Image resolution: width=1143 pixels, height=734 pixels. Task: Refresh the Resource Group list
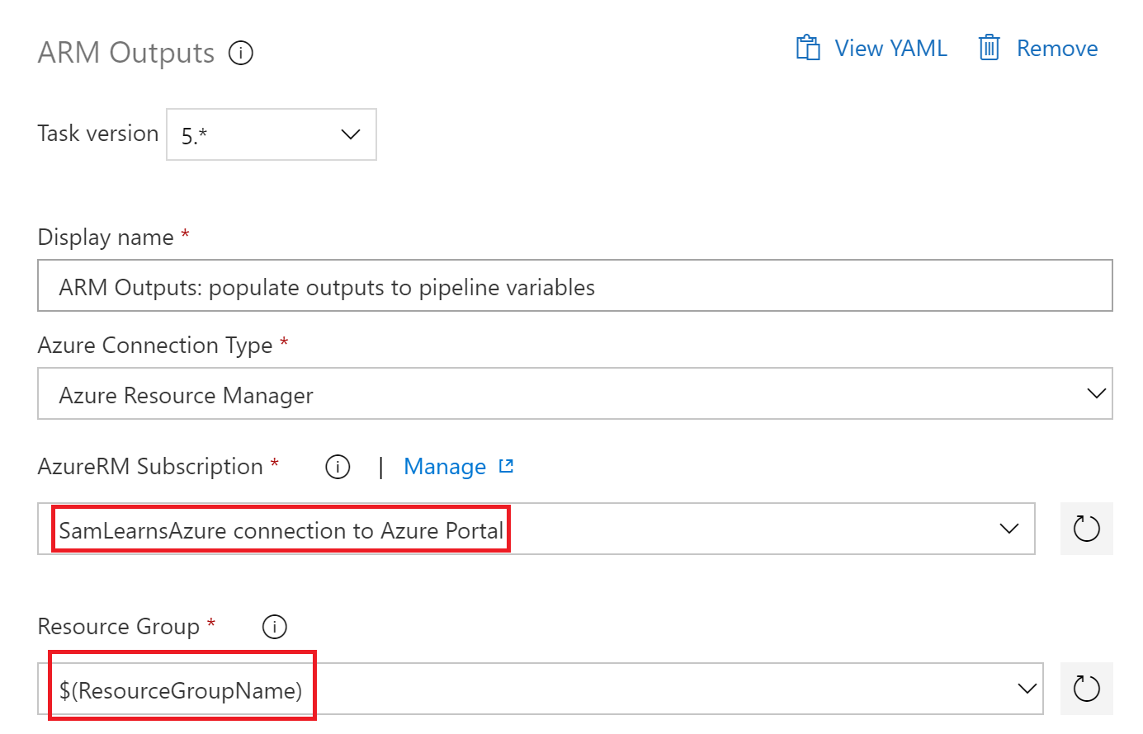[x=1086, y=689]
